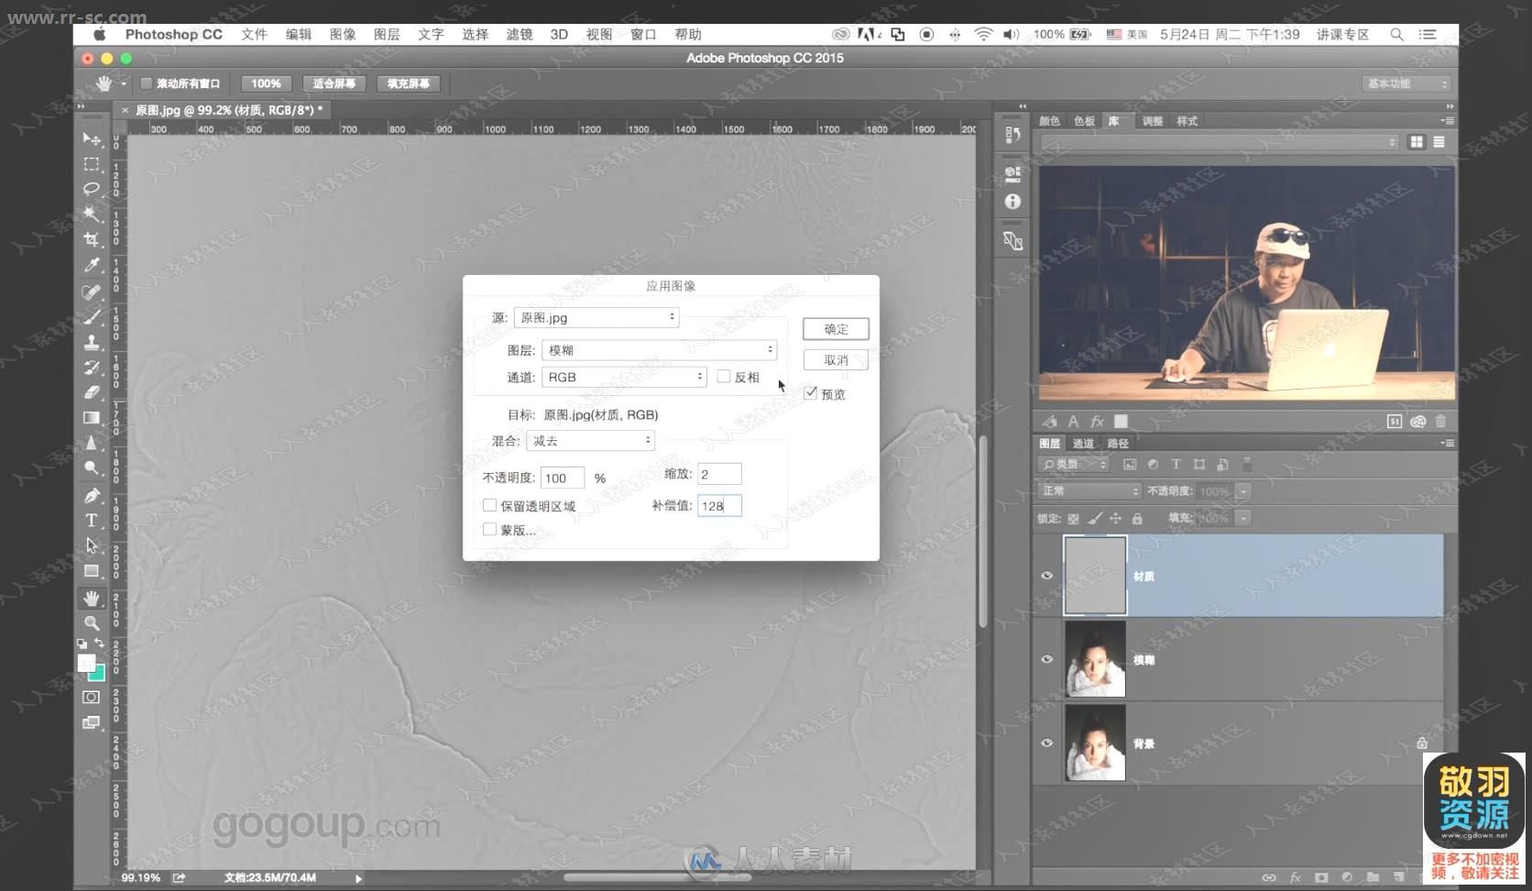Screen dimensions: 1532x891
Task: Select the History Brush tool
Action: [92, 368]
